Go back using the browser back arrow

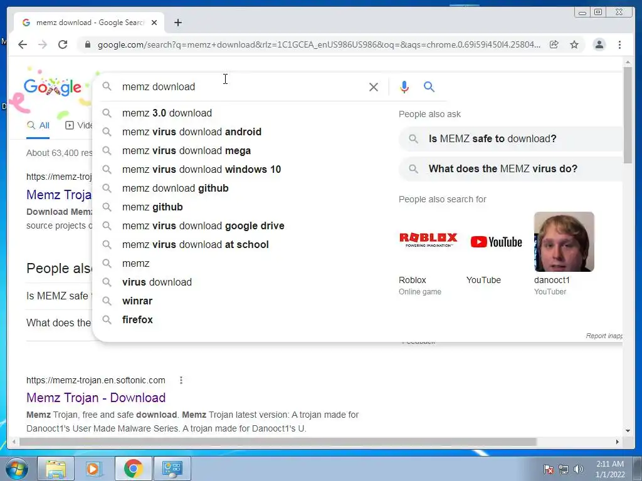(23, 44)
